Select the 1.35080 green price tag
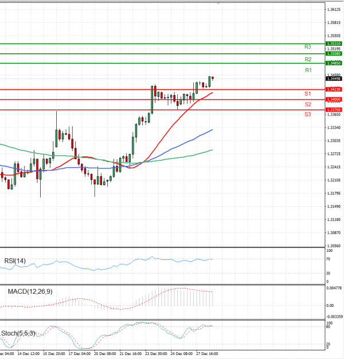 click(334, 54)
